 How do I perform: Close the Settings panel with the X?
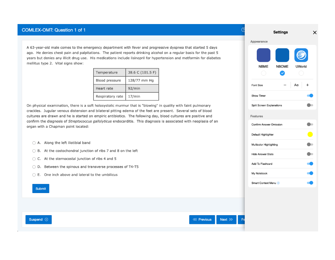point(315,32)
